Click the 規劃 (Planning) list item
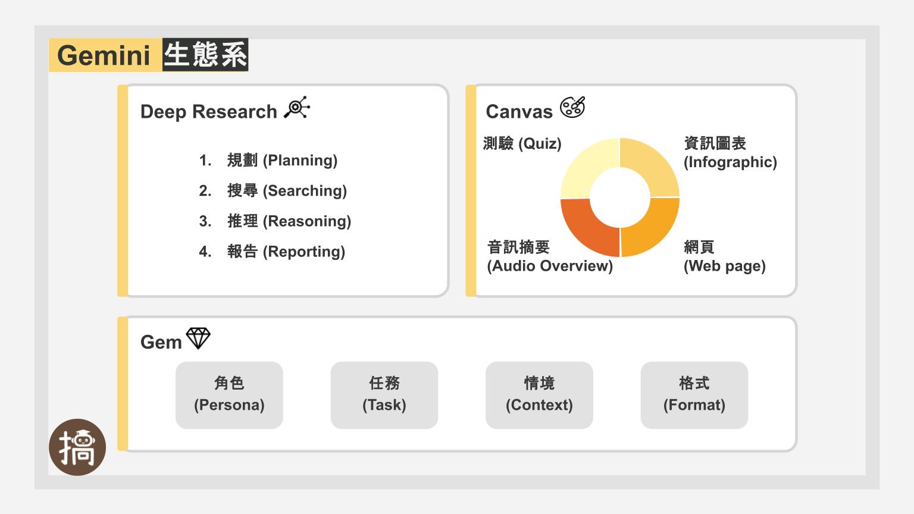The image size is (914, 514). [x=282, y=161]
